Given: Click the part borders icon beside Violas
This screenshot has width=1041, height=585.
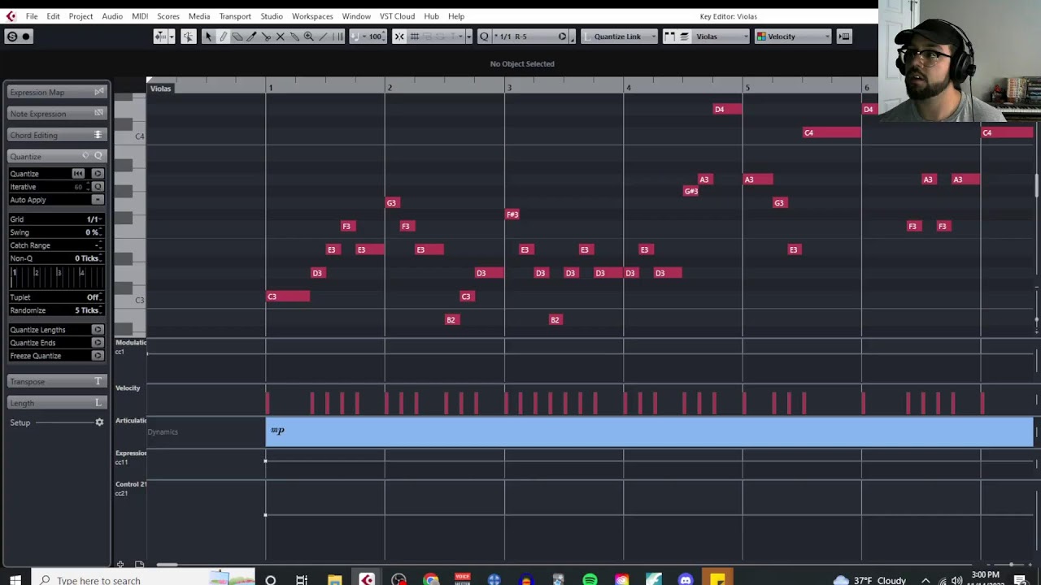Looking at the screenshot, I should pos(669,36).
